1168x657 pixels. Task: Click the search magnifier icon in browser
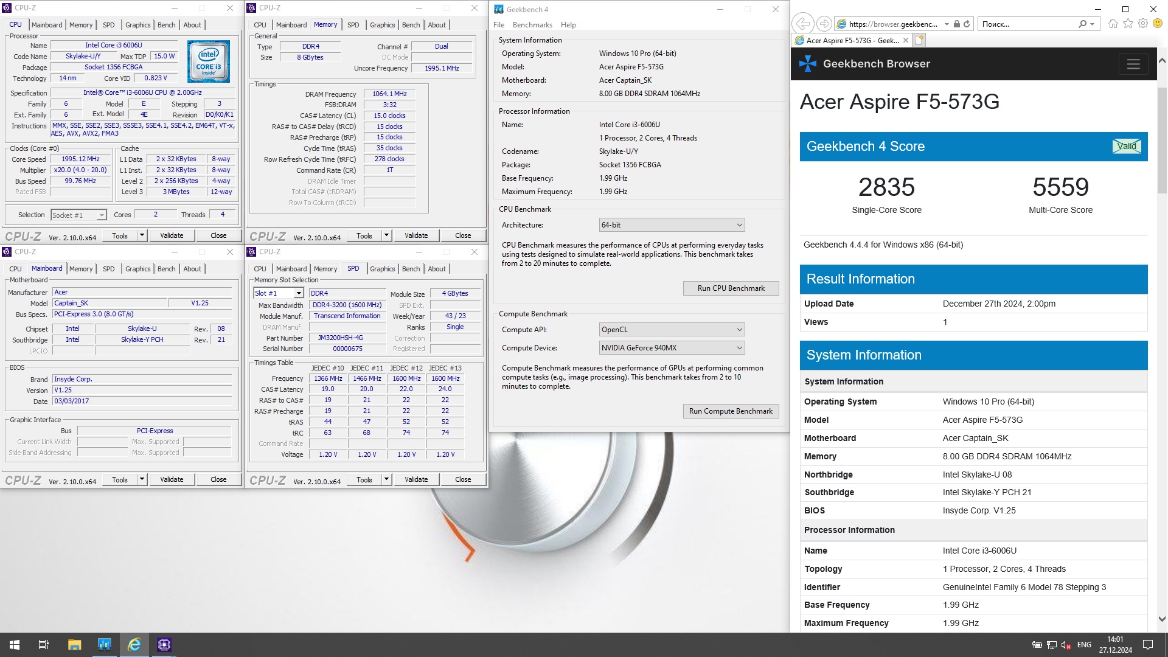coord(1082,24)
